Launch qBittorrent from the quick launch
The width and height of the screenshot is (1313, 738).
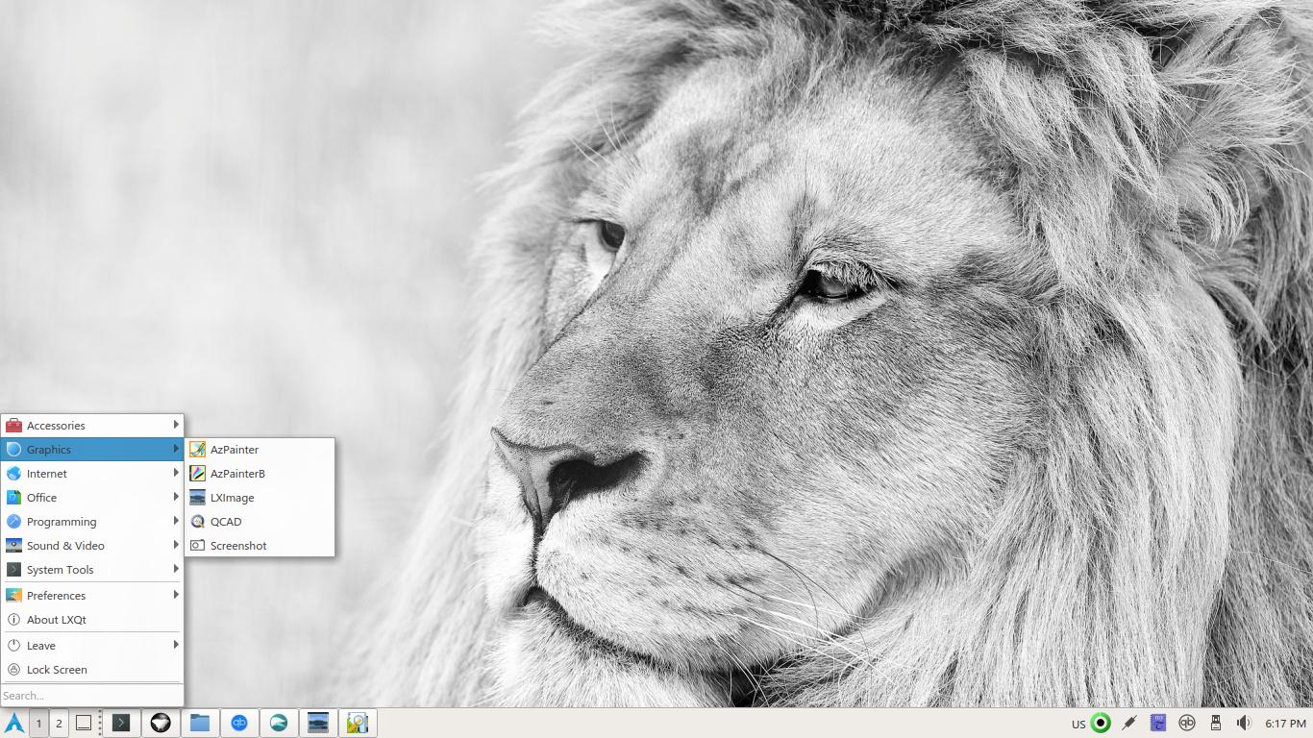(x=239, y=724)
